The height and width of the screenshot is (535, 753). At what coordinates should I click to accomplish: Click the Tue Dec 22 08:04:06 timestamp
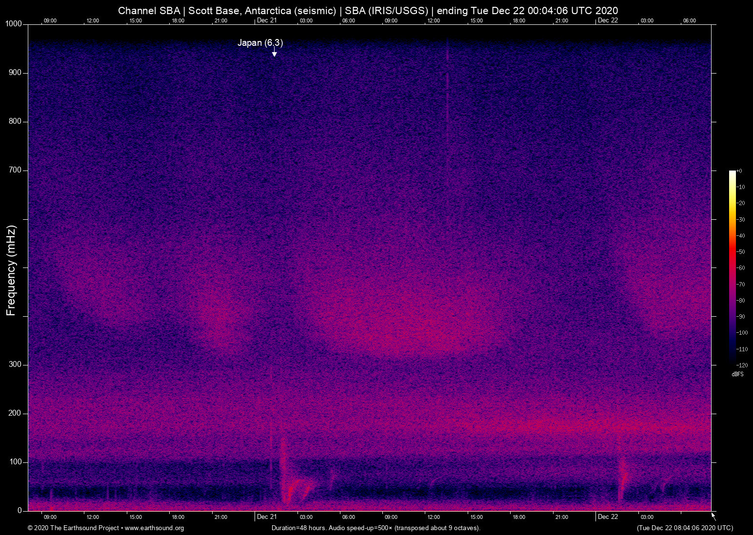pos(685,528)
